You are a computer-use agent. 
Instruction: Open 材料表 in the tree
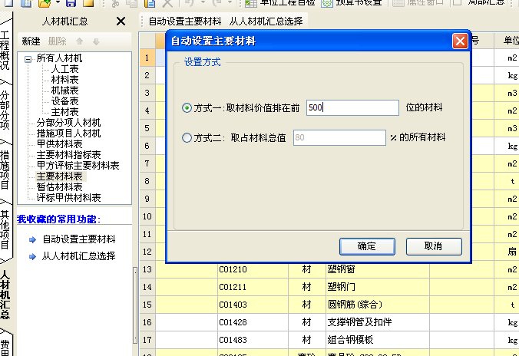click(x=64, y=80)
